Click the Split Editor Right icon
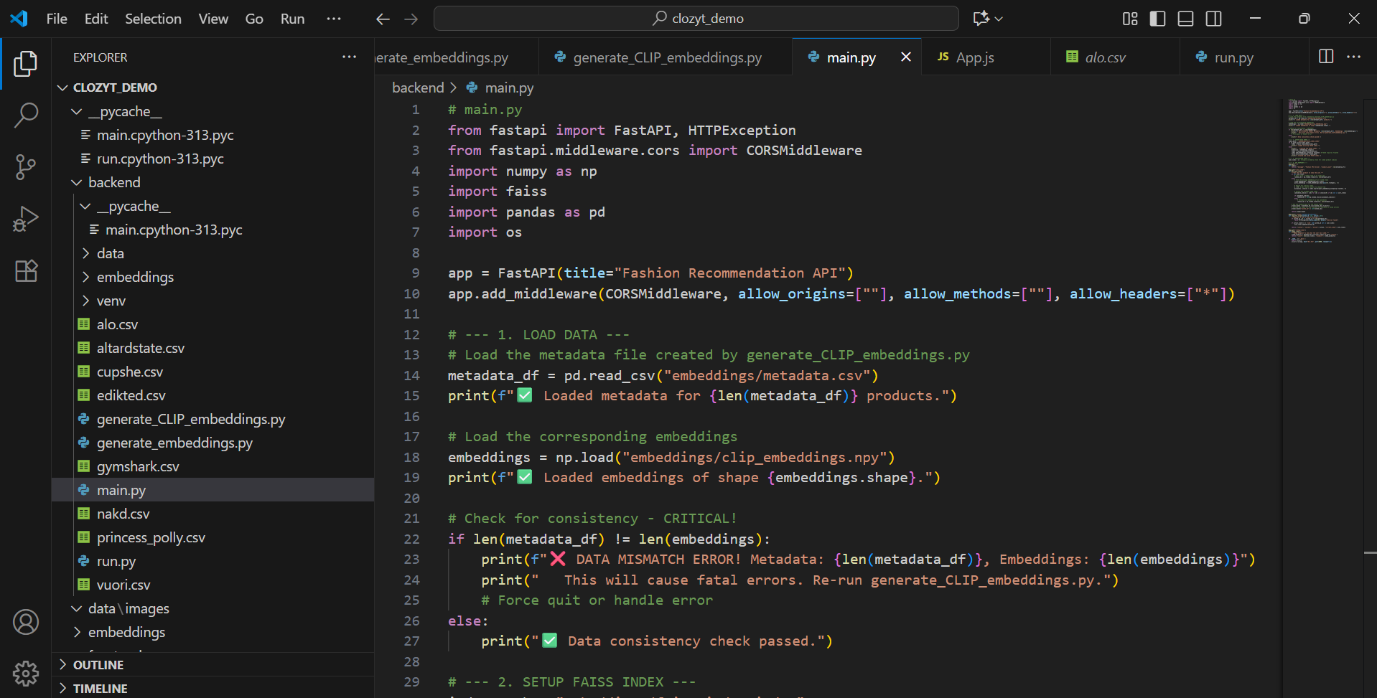Viewport: 1377px width, 698px height. pos(1325,57)
